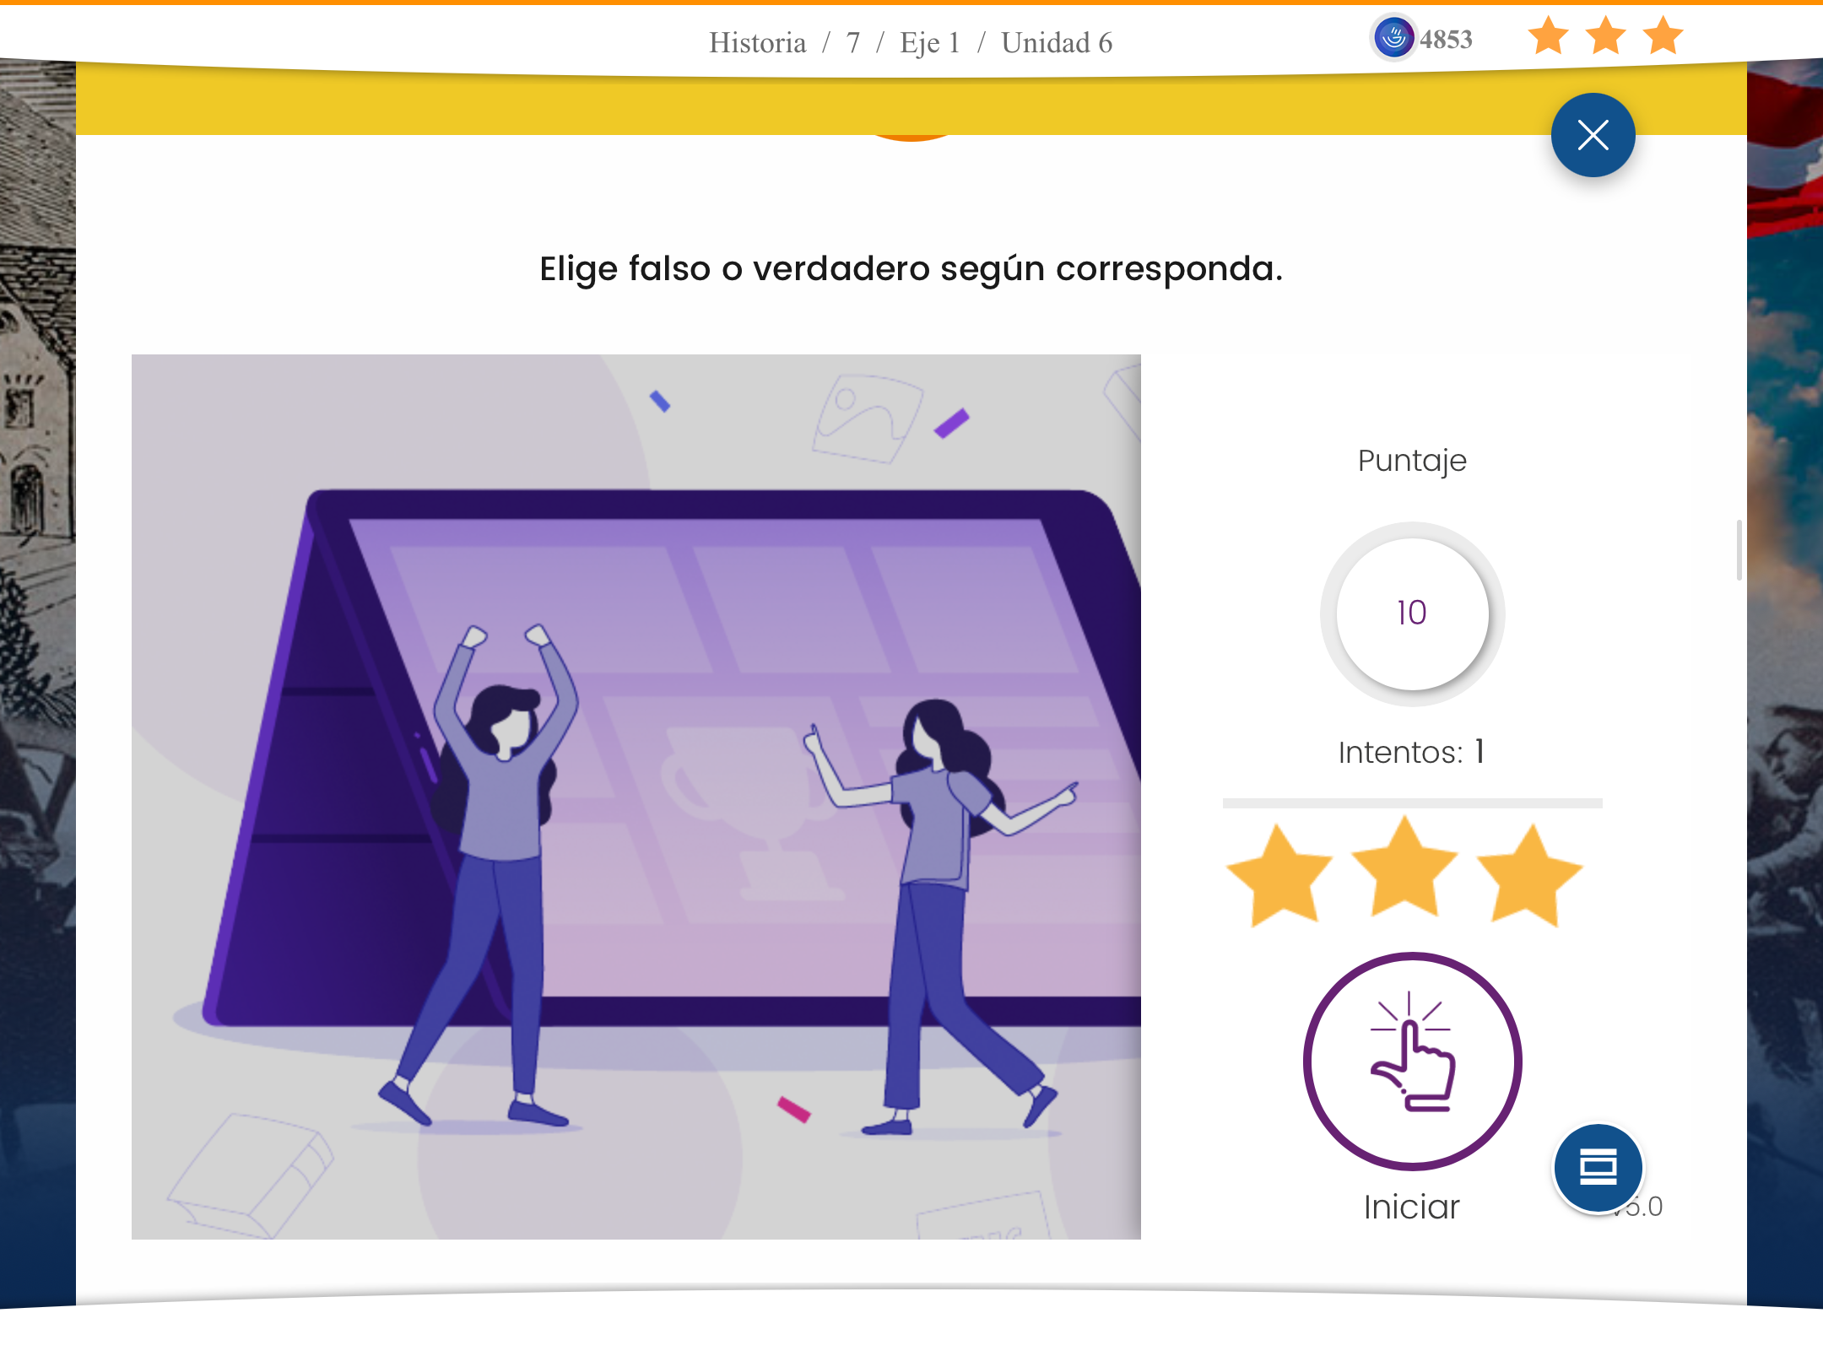This screenshot has width=1823, height=1367.
Task: Click the last yellow score star
Action: point(1529,874)
